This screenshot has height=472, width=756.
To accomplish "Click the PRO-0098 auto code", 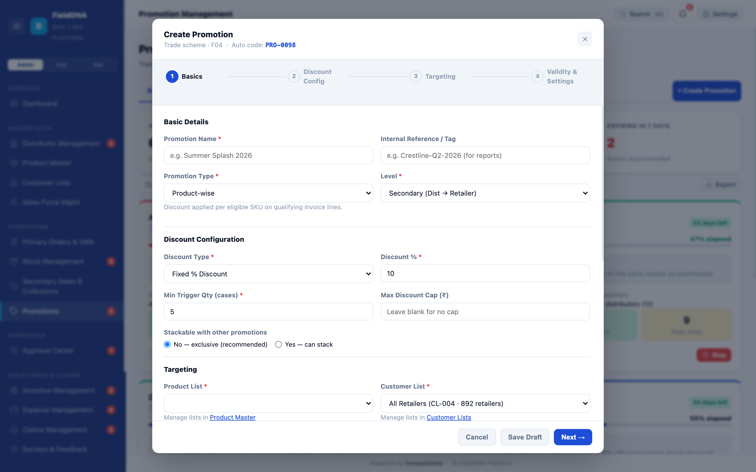I will pos(280,45).
